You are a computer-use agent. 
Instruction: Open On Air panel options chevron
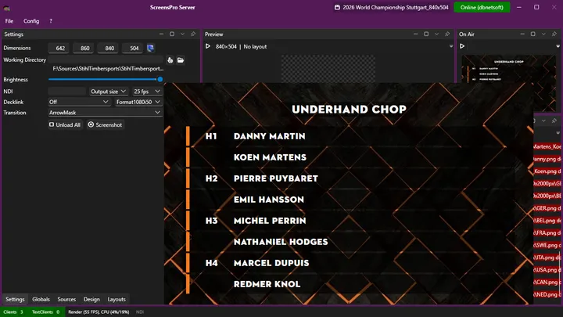click(x=543, y=34)
